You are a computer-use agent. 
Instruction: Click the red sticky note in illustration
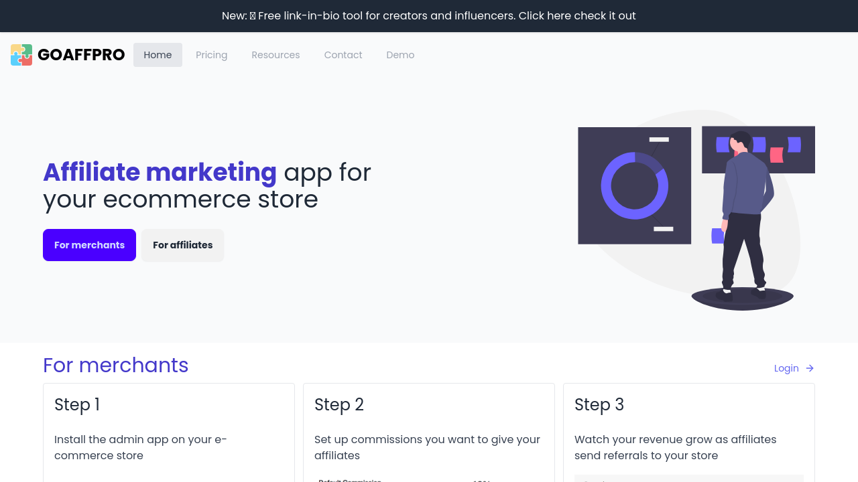[776, 155]
